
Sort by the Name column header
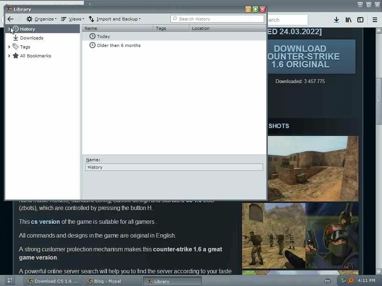click(118, 28)
